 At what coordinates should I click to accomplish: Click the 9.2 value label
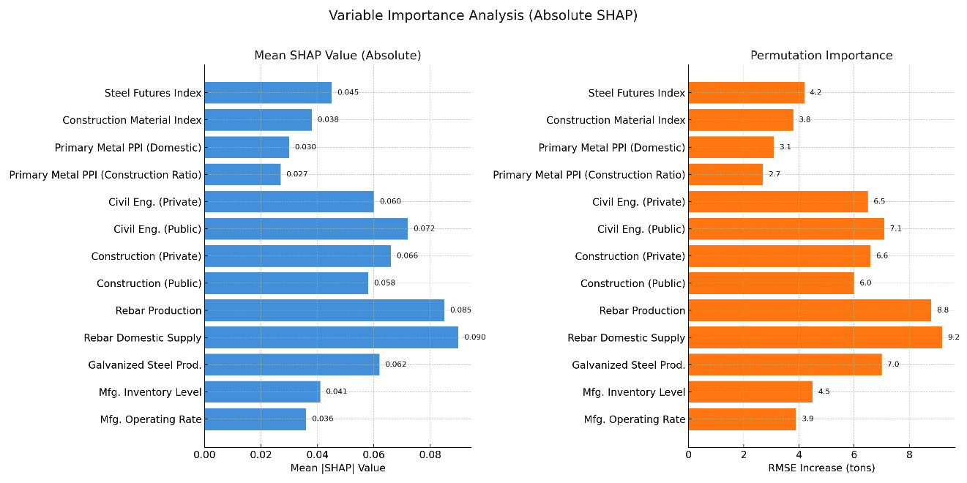click(953, 337)
